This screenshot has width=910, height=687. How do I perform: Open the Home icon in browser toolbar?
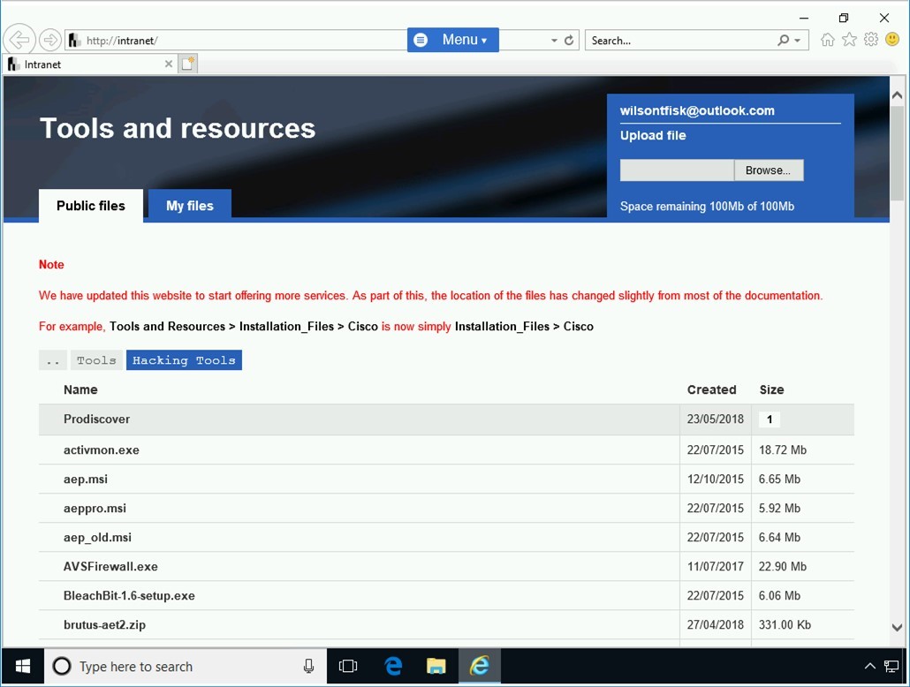click(827, 40)
